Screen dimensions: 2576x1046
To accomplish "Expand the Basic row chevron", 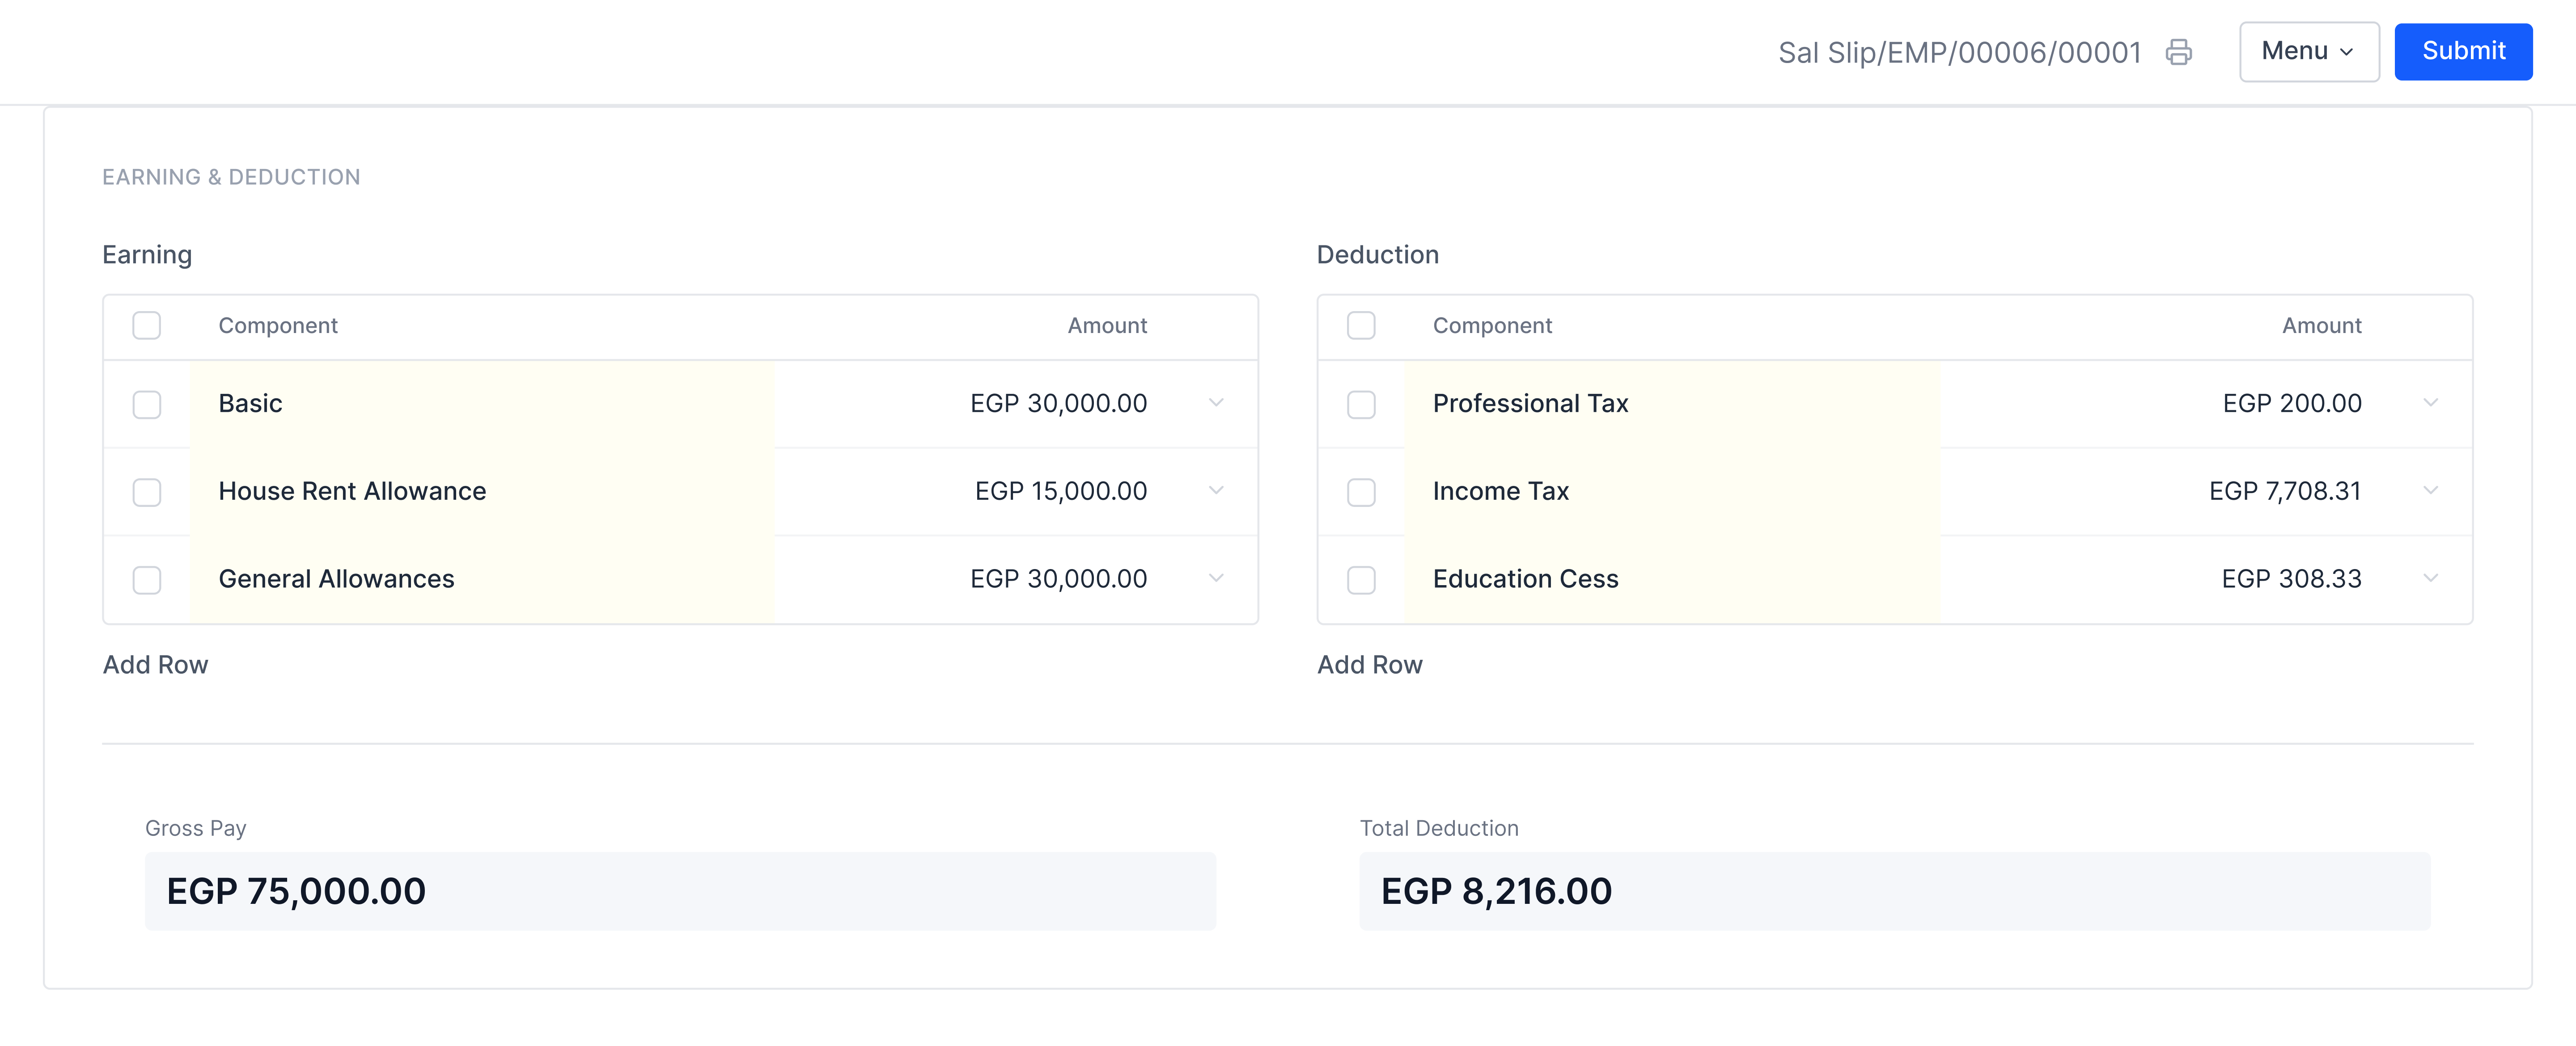I will pyautogui.click(x=1216, y=403).
